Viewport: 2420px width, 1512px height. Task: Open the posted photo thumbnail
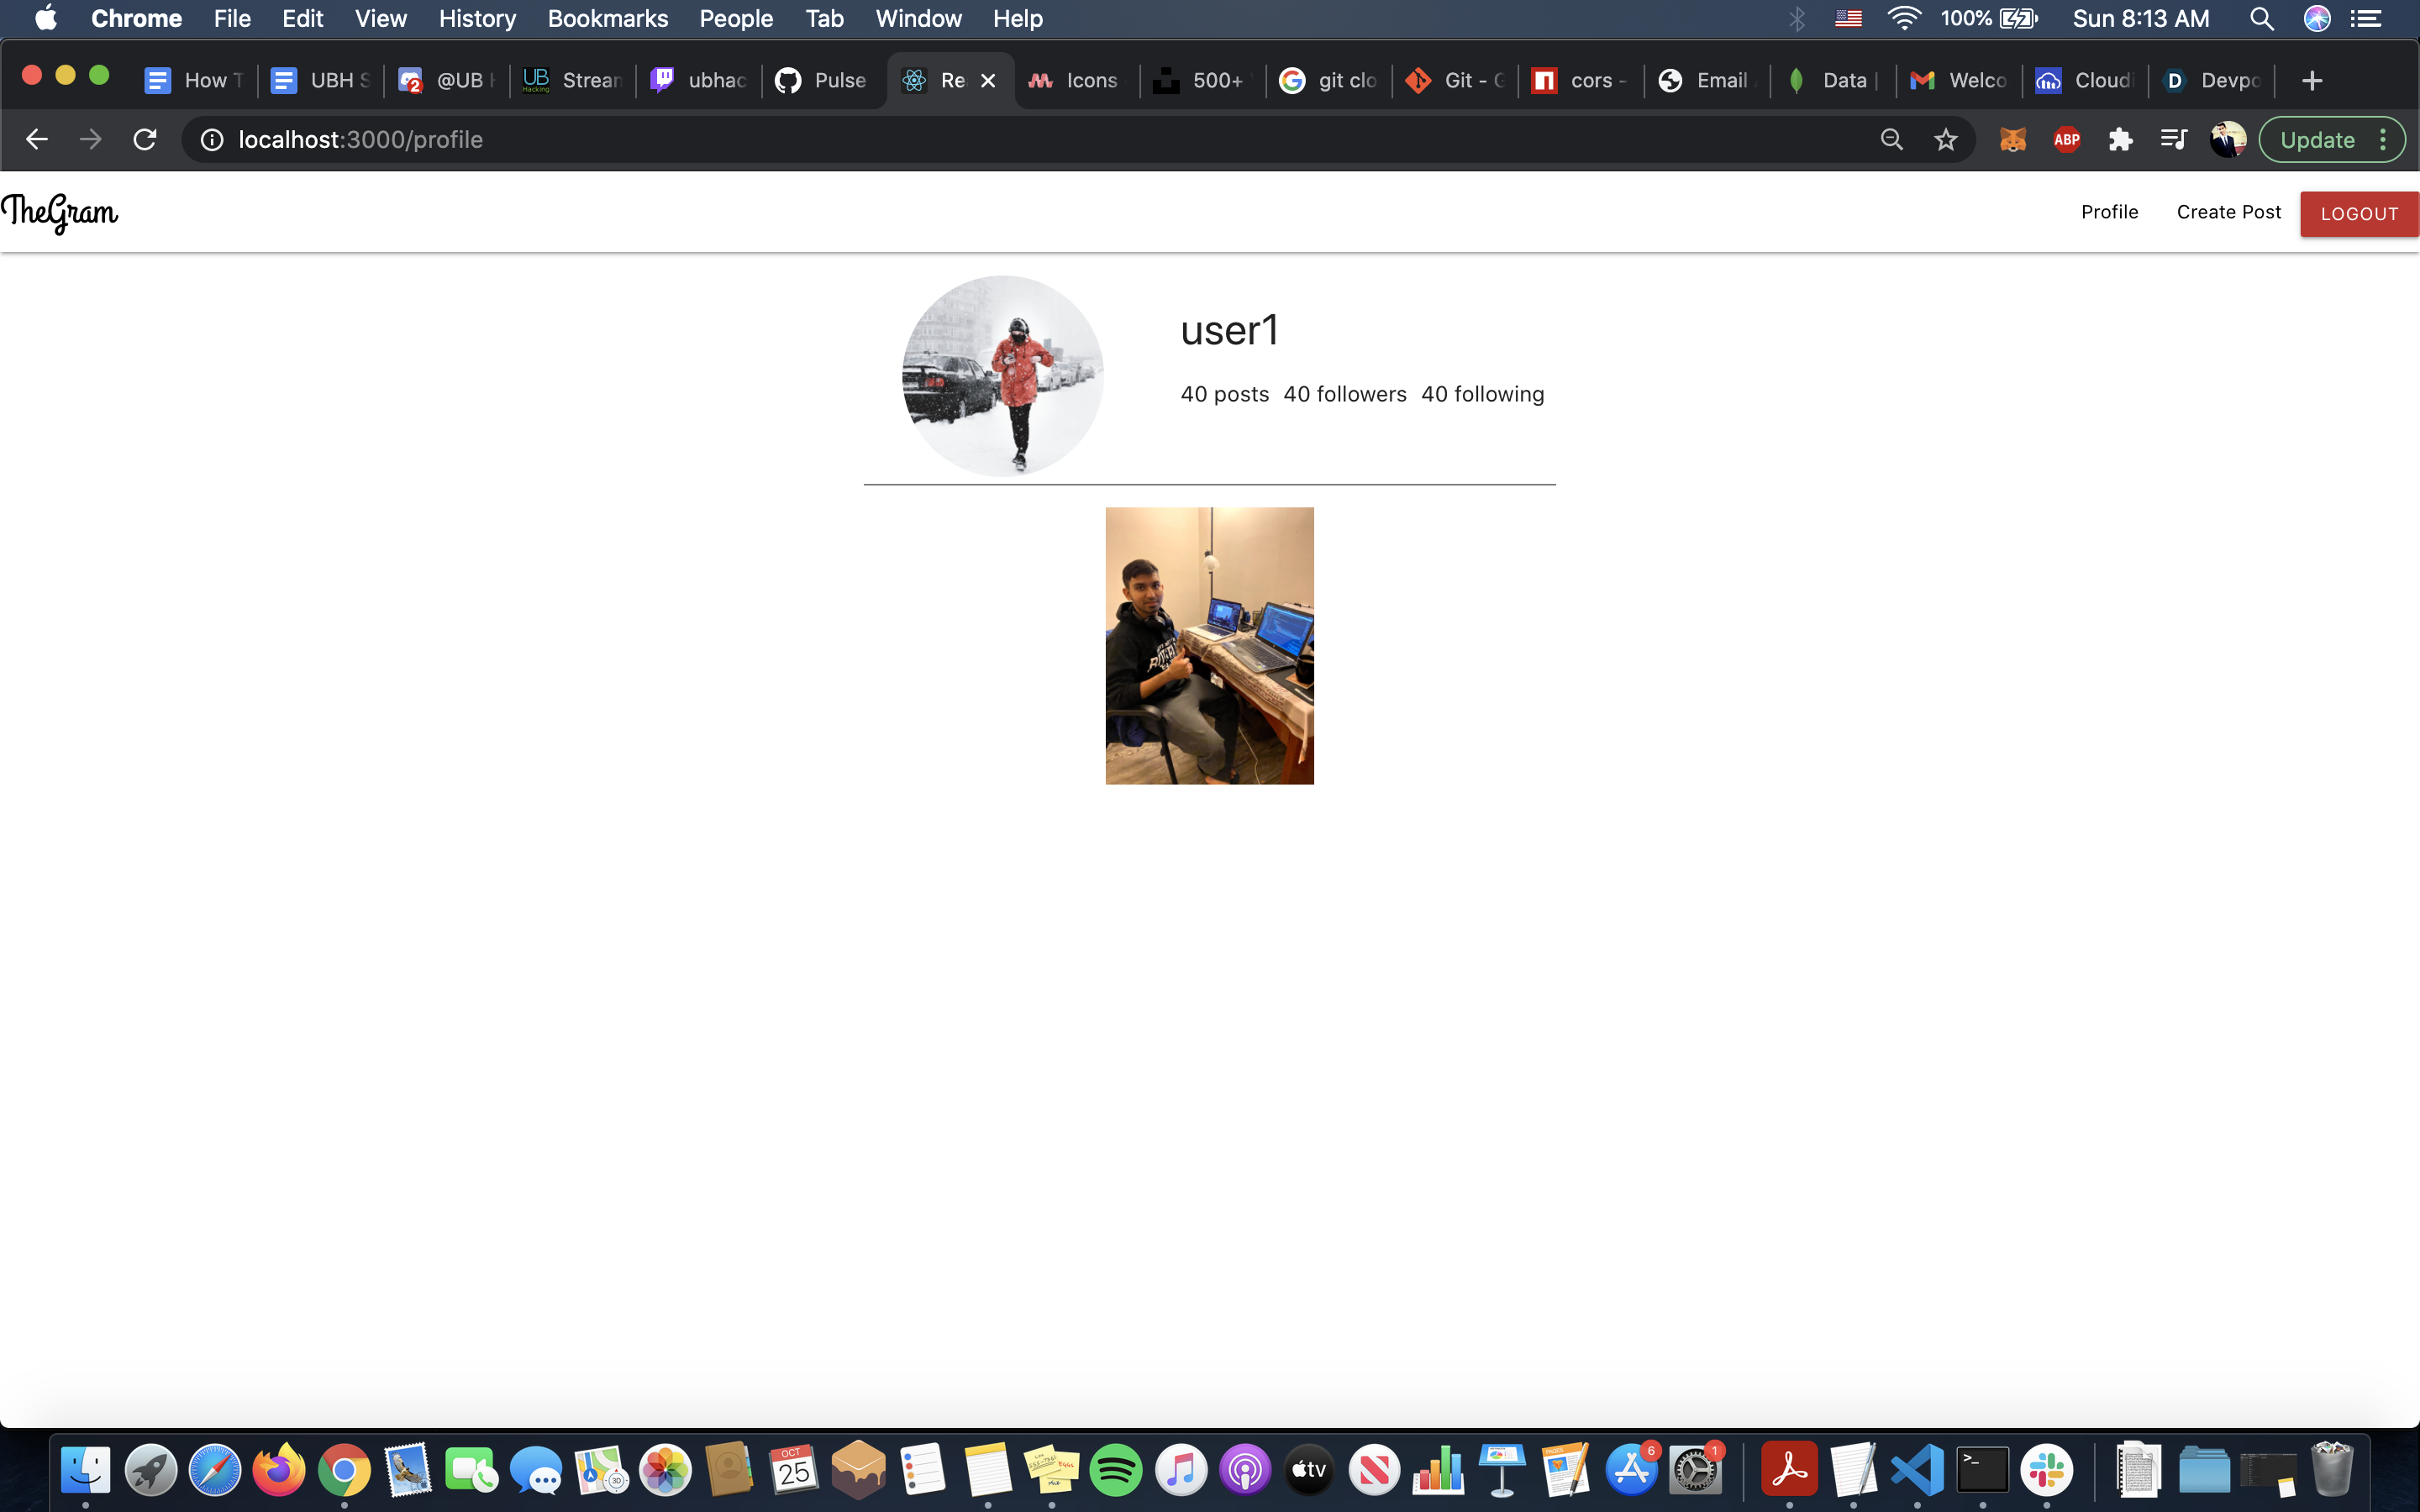[x=1209, y=645]
